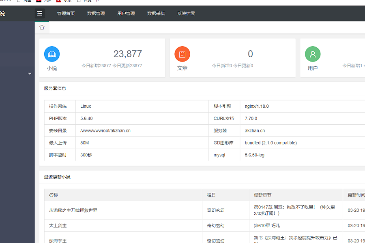Click the akzhan.cn server value
Image resolution: width=365 pixels, height=243 pixels.
(x=255, y=131)
